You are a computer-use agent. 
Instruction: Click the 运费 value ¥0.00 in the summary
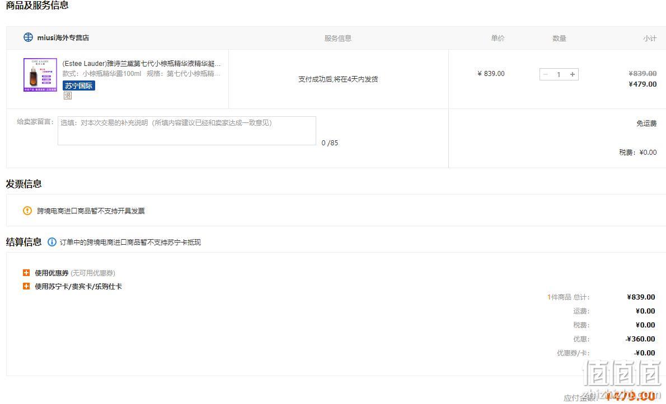pyautogui.click(x=645, y=311)
